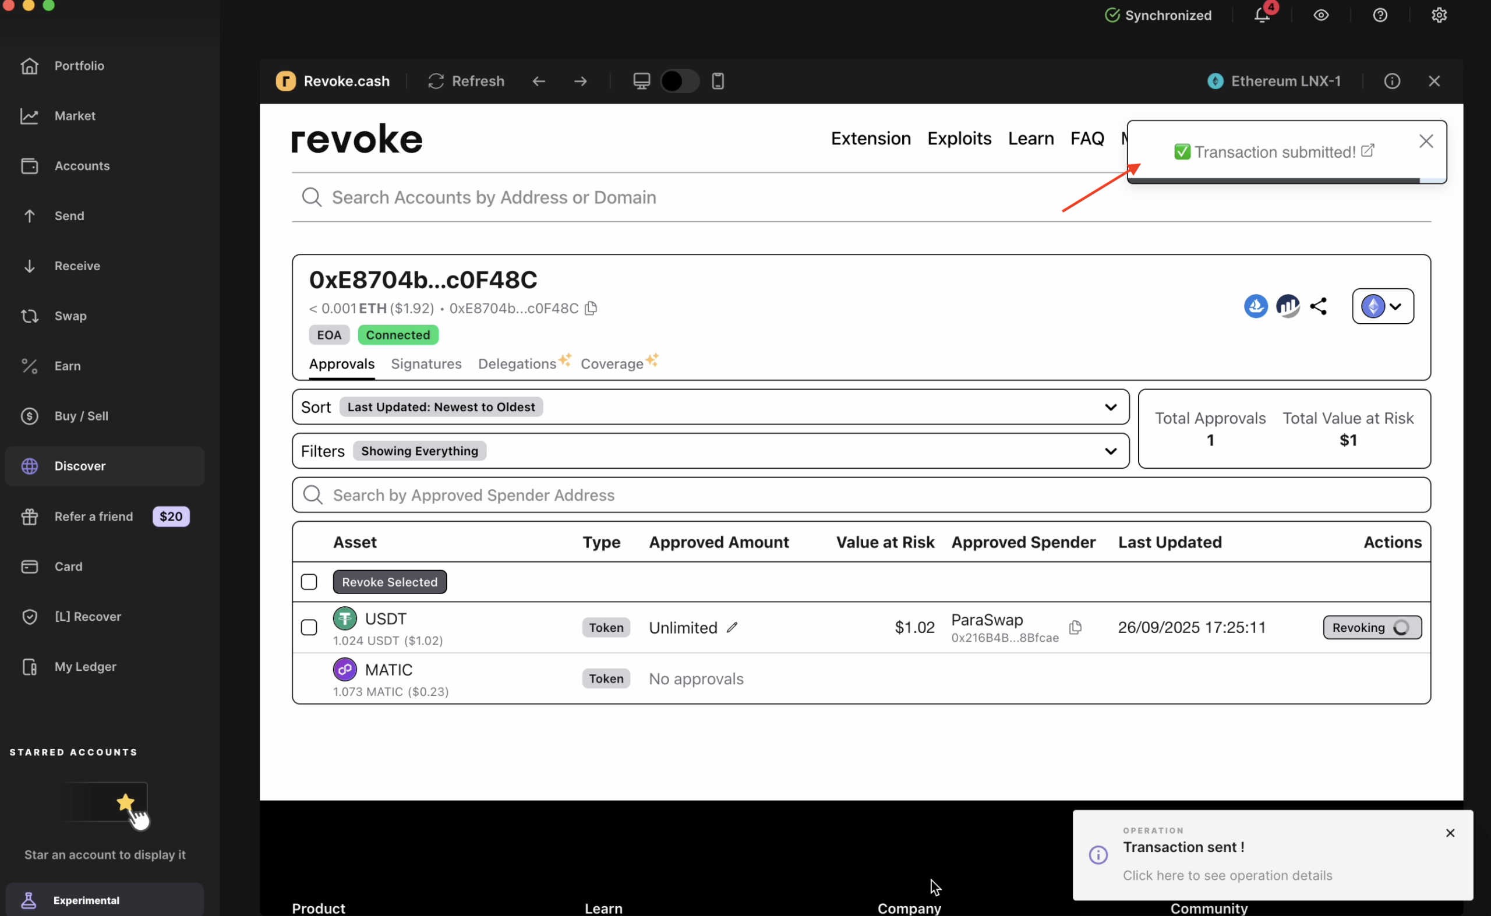Viewport: 1491px width, 916px height.
Task: Open external link in Transaction submitted toast
Action: coord(1368,150)
